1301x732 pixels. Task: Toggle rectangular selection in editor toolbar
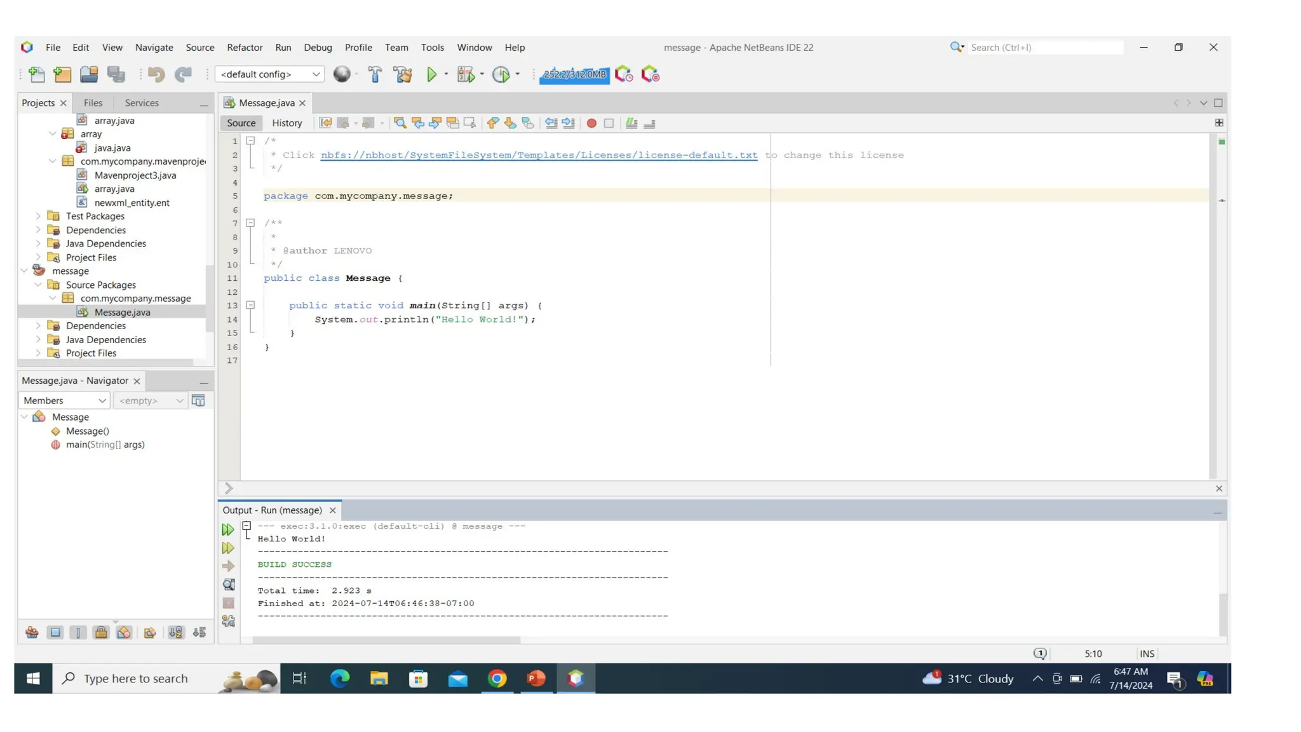coord(470,123)
